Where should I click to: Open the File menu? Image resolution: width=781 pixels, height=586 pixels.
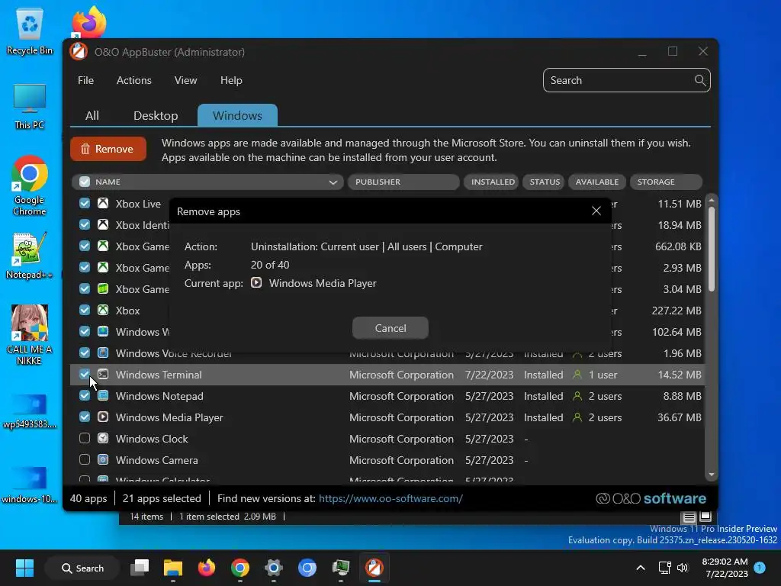click(x=85, y=80)
